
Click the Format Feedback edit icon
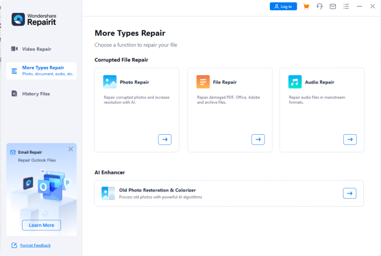(14, 245)
